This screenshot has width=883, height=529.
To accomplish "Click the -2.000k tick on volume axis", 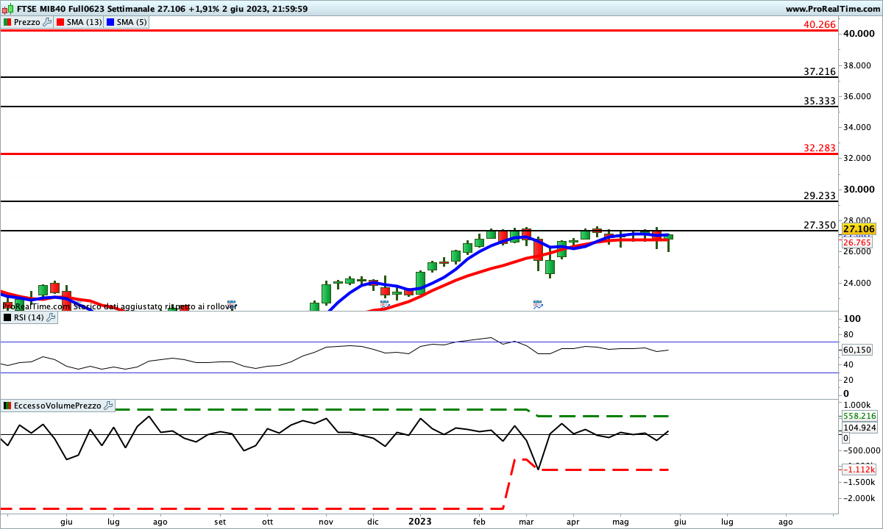I will point(859,498).
